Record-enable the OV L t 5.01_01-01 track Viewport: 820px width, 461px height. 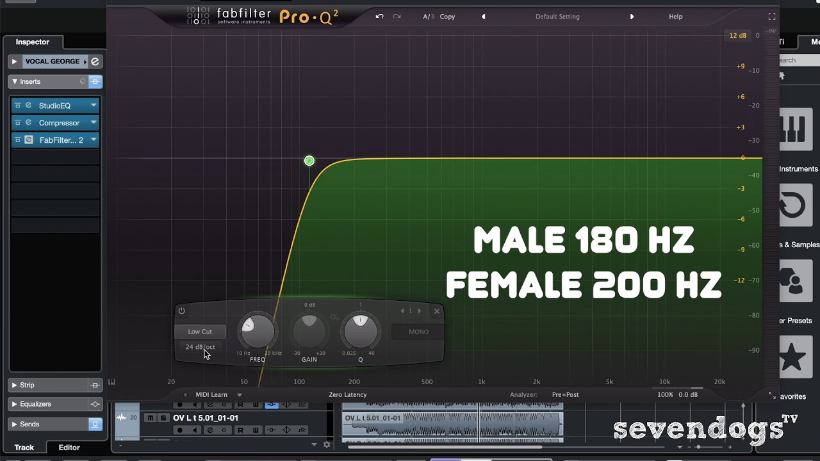pyautogui.click(x=180, y=430)
